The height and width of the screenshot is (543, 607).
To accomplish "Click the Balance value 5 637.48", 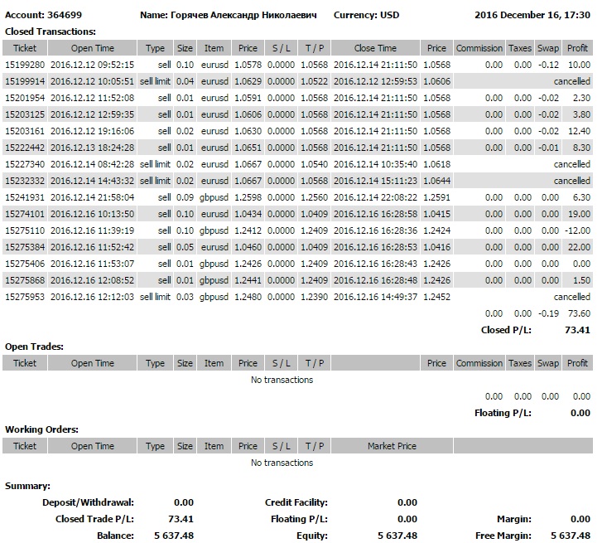I will 174,536.
